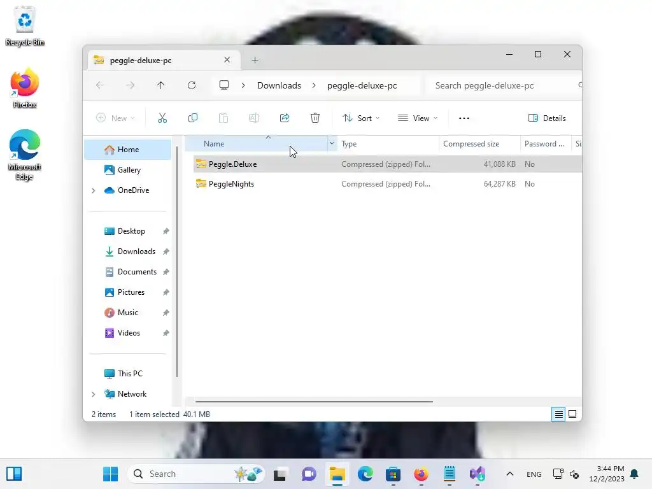Open the Windows Start menu
The height and width of the screenshot is (489, 652).
click(110, 474)
